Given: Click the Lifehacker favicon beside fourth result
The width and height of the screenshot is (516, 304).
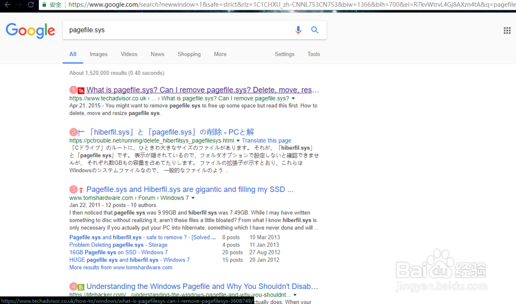Looking at the screenshot, I should pos(81,287).
